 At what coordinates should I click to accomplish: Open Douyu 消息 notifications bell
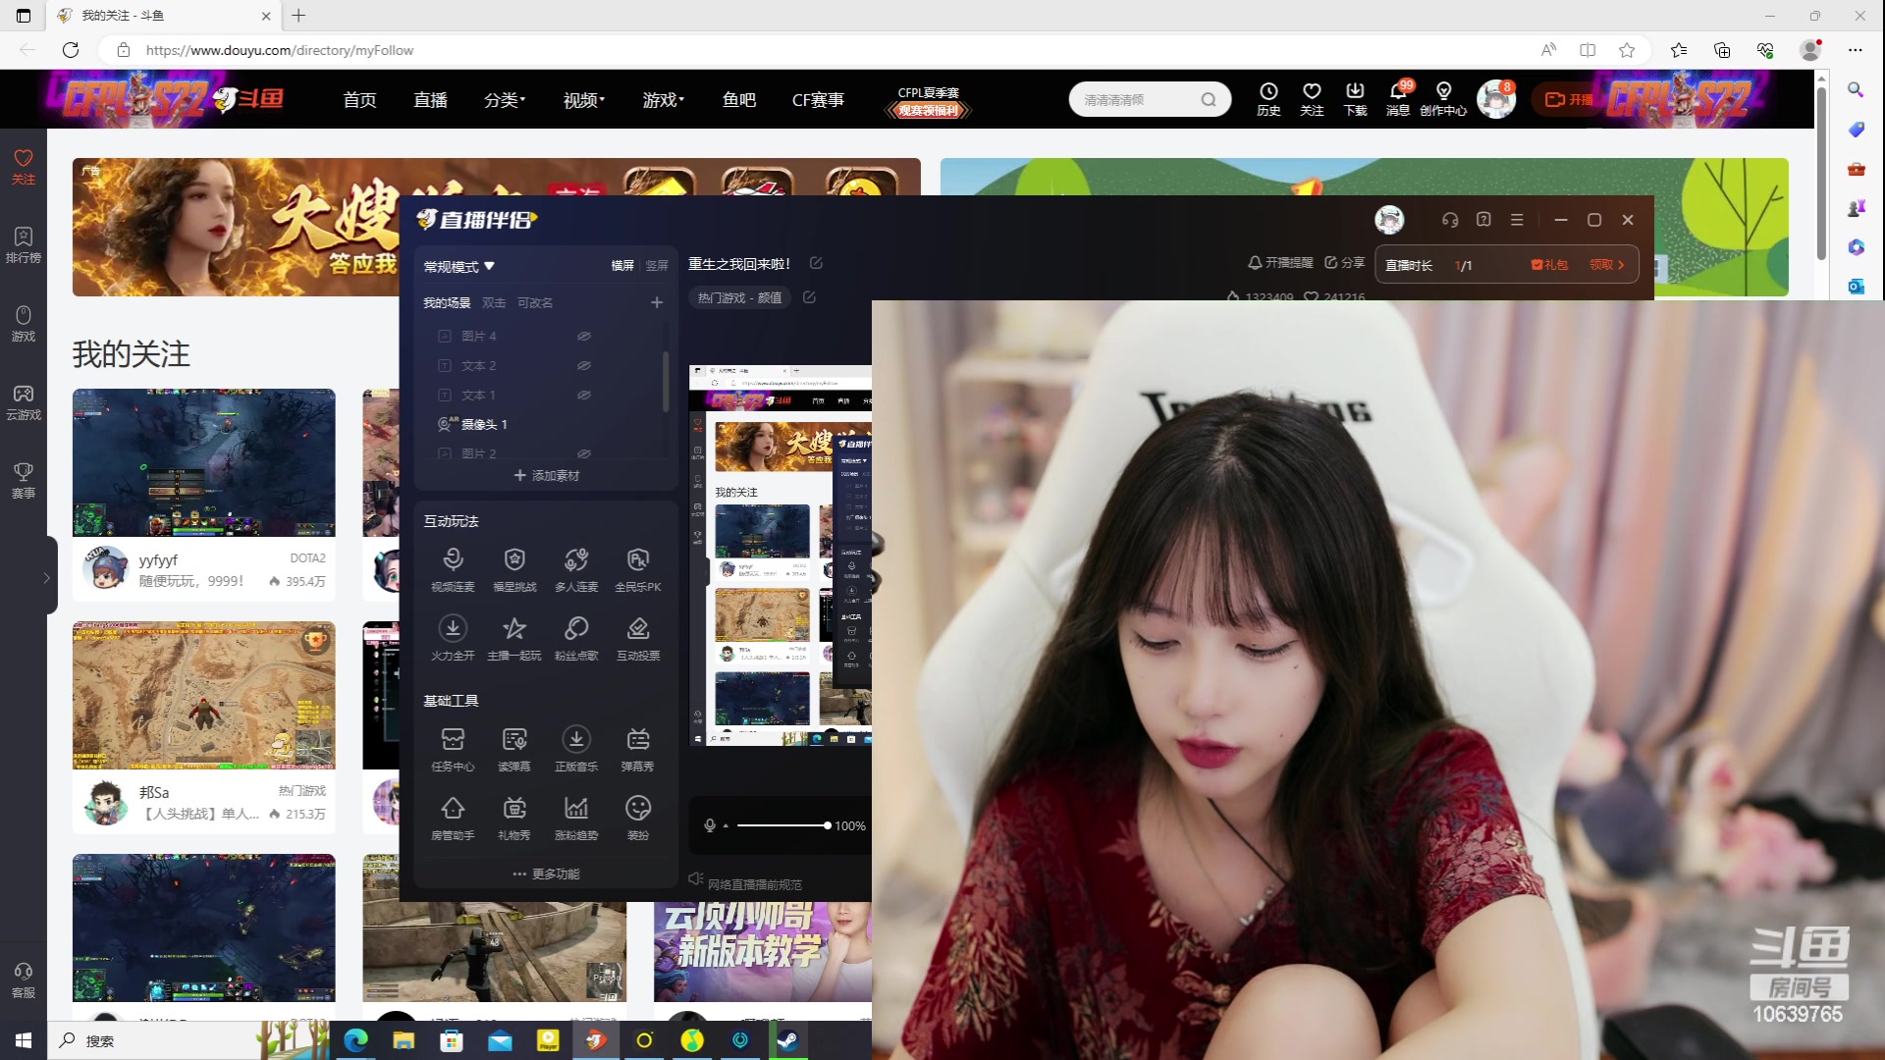tap(1398, 99)
